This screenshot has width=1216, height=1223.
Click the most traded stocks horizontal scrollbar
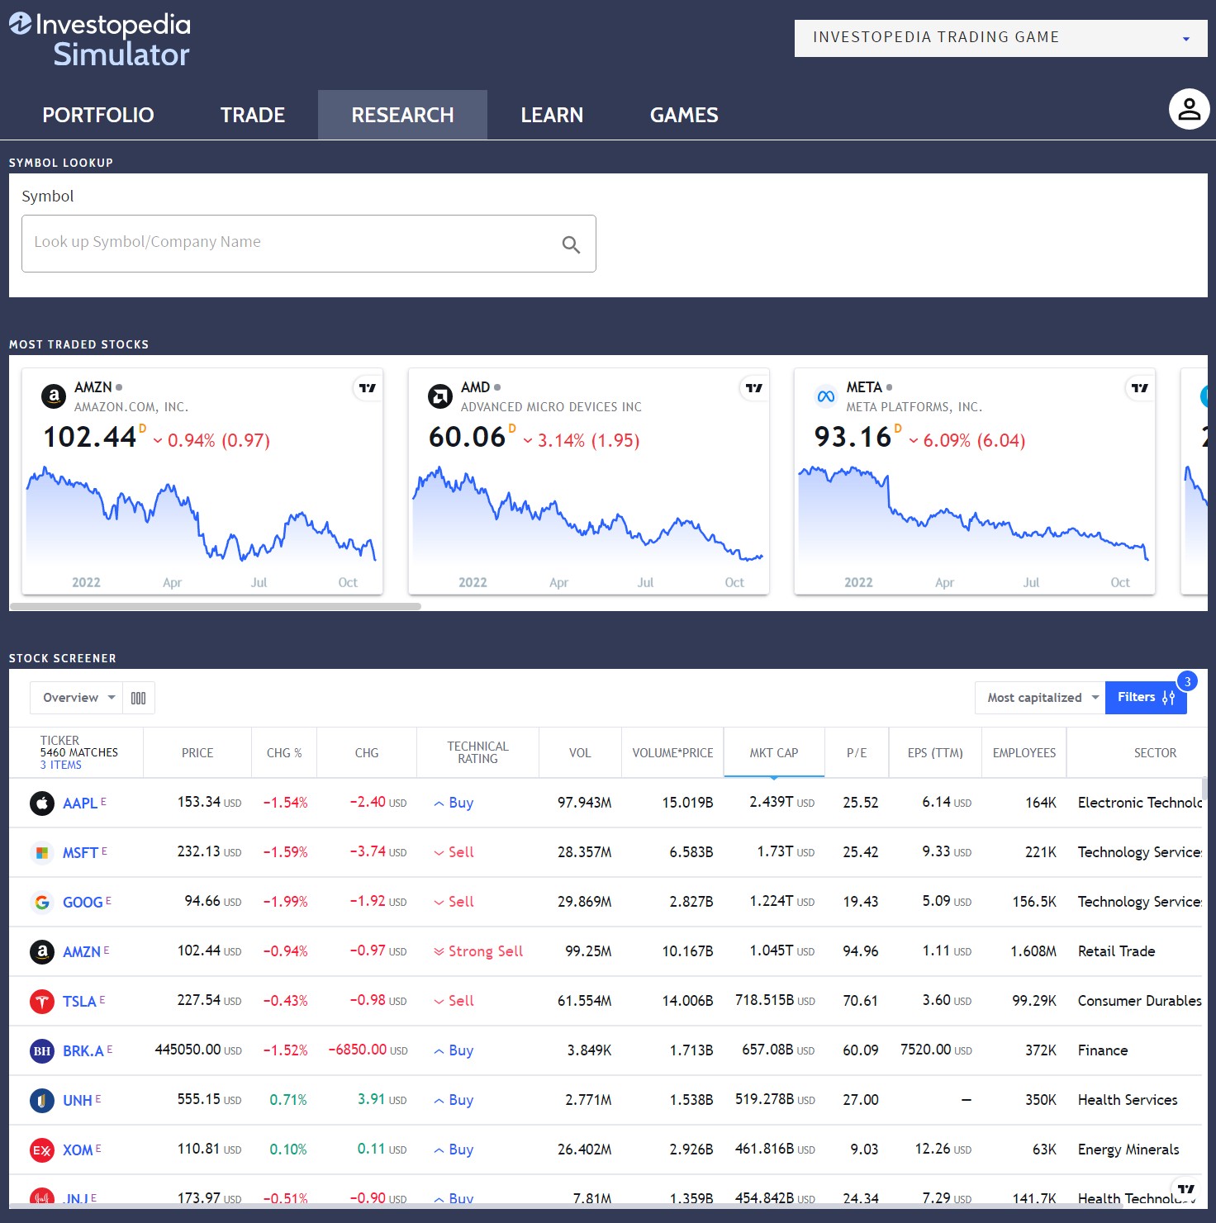(x=216, y=606)
